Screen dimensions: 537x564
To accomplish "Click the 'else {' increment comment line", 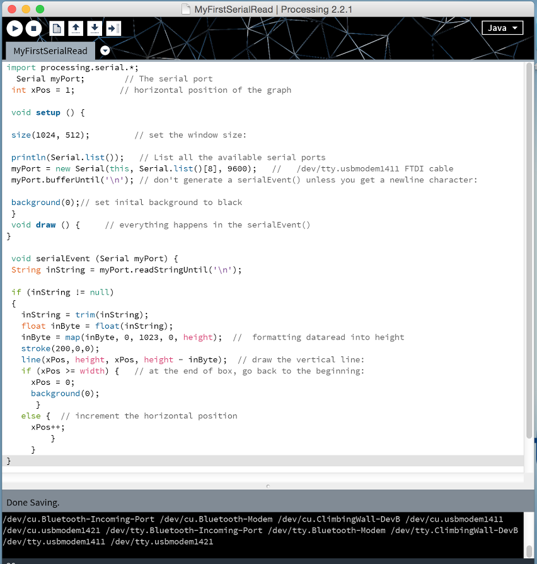I will coord(129,416).
